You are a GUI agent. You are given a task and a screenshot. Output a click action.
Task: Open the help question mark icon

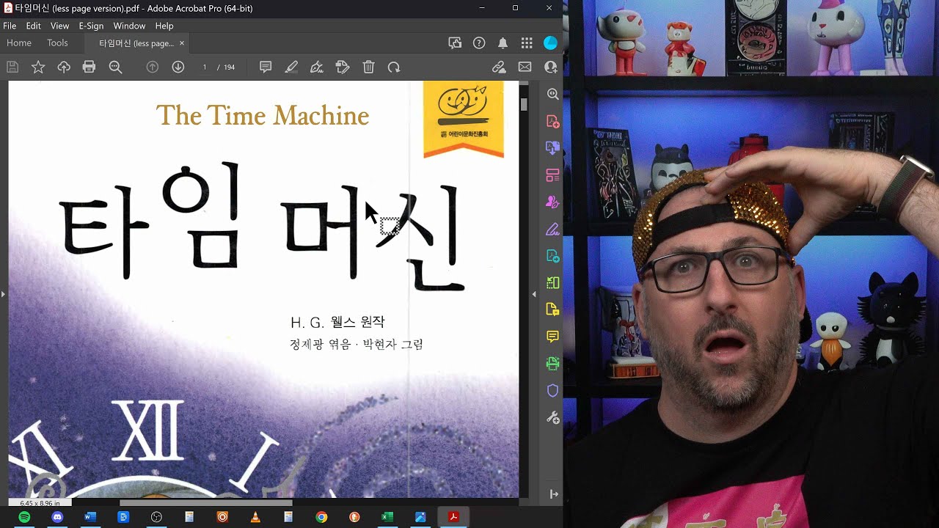pos(479,43)
